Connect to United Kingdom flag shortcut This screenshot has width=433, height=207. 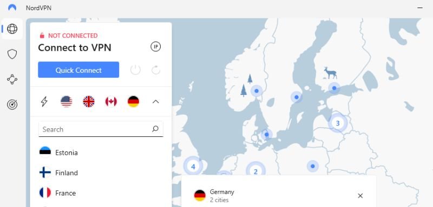tap(89, 102)
